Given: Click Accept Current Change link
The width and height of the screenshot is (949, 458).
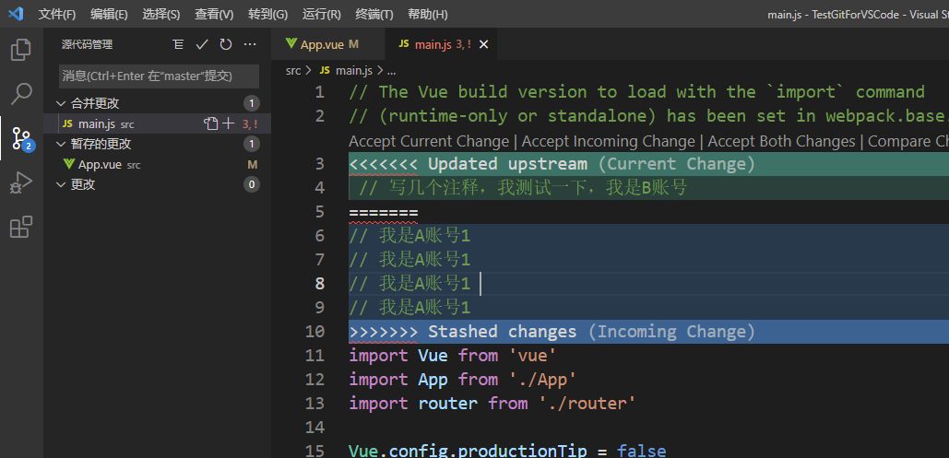Looking at the screenshot, I should click(x=429, y=142).
